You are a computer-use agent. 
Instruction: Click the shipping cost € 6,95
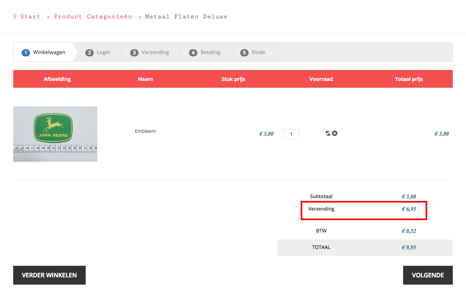(x=409, y=209)
